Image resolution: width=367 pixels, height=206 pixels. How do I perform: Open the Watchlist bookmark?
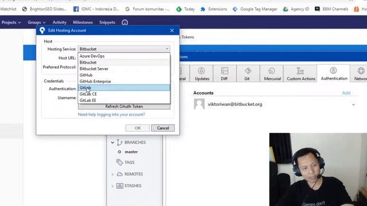[x=8, y=9]
